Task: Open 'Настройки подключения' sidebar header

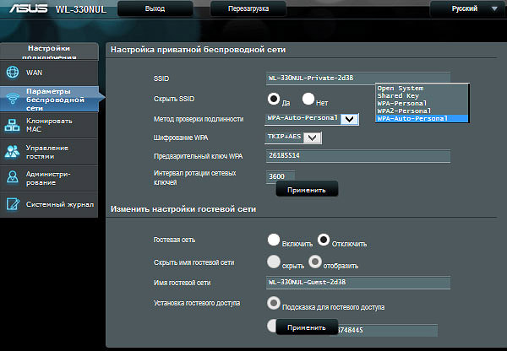Action: click(x=49, y=51)
